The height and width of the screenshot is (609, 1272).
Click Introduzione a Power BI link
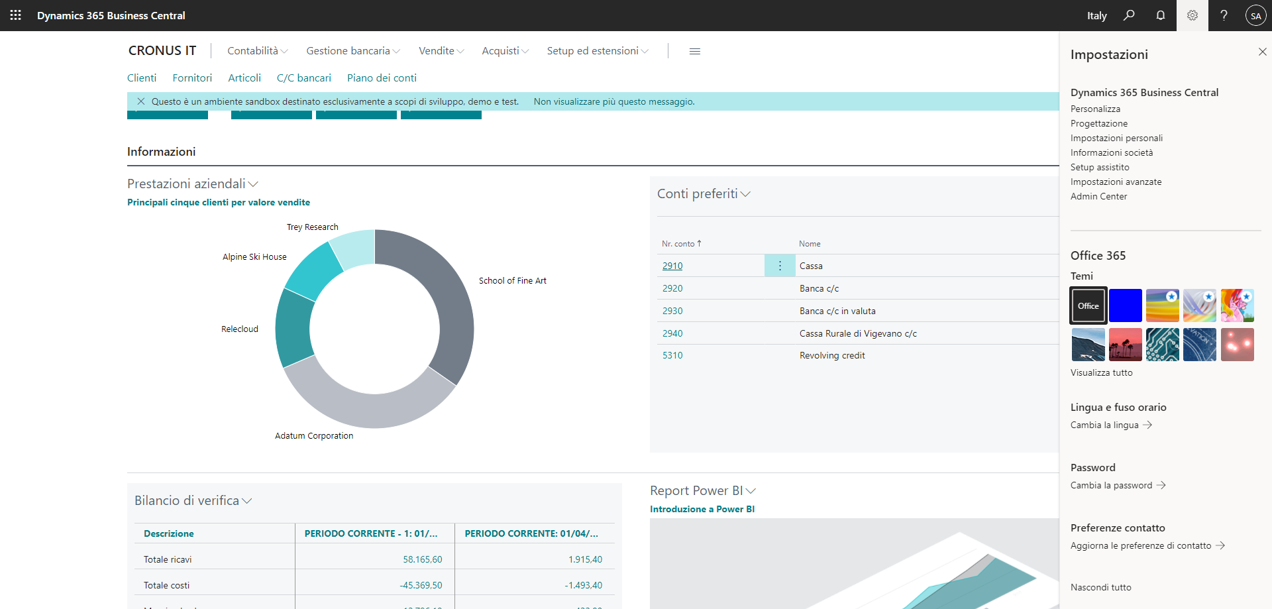pos(702,509)
